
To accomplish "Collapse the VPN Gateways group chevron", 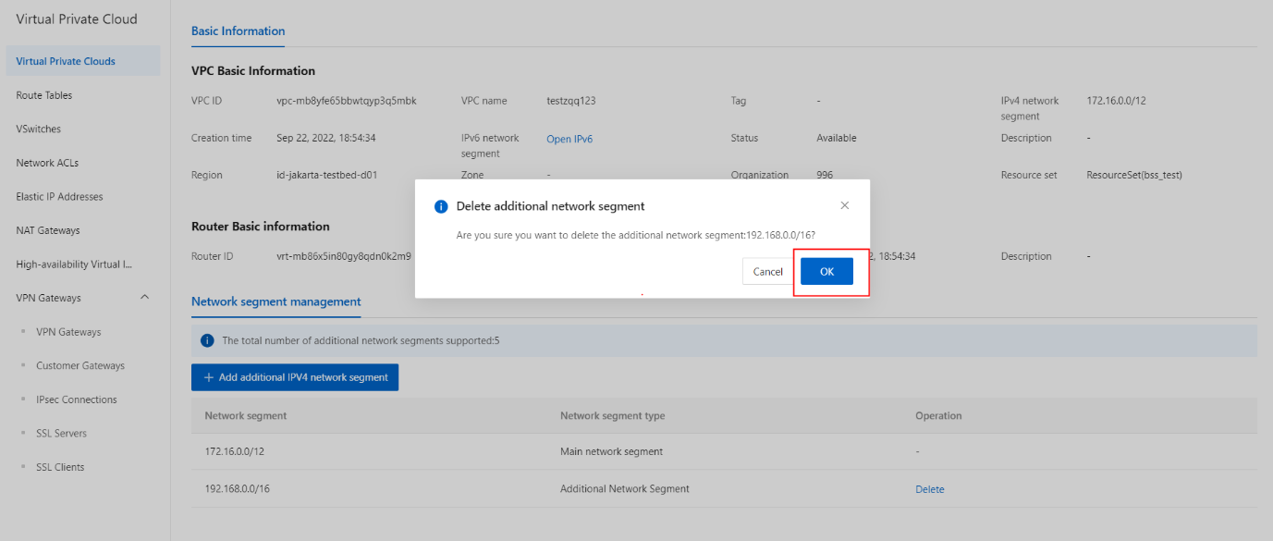I will (144, 297).
